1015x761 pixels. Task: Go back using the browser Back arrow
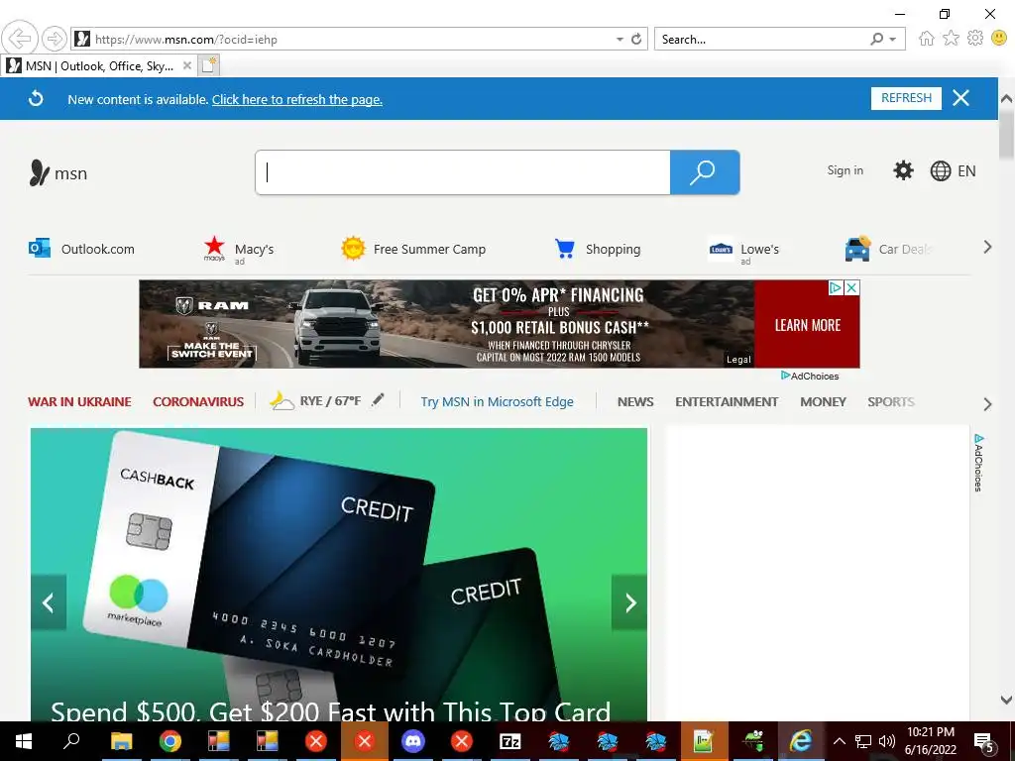click(20, 39)
